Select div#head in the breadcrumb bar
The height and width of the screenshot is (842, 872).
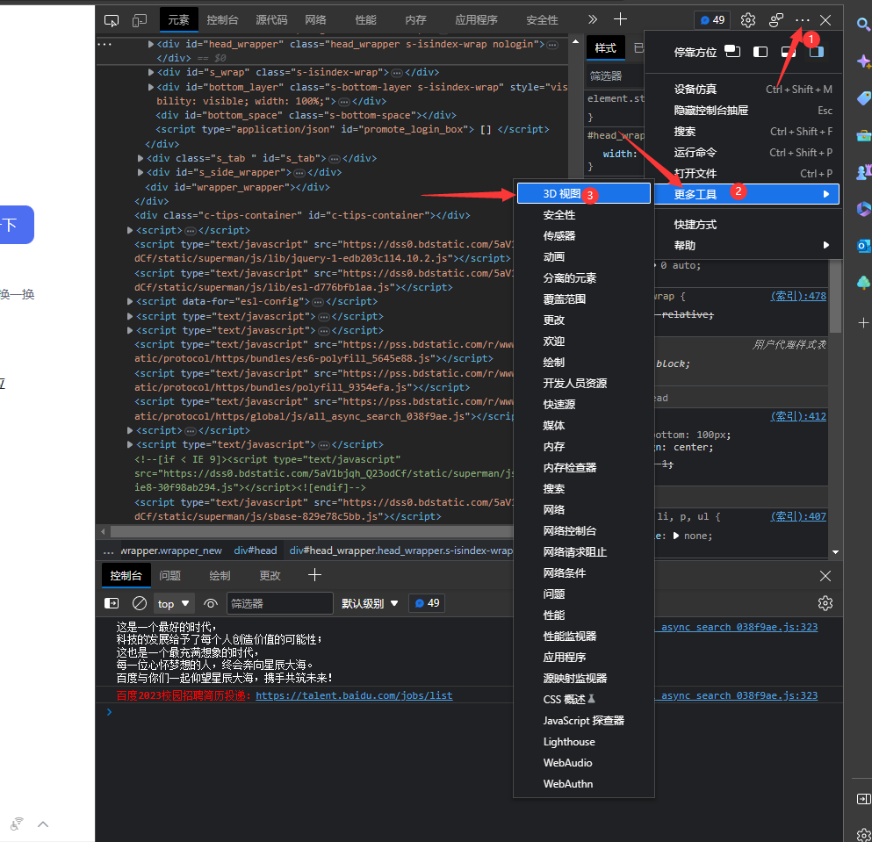pyautogui.click(x=256, y=551)
